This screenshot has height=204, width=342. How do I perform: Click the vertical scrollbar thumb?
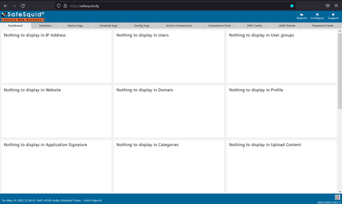pyautogui.click(x=340, y=71)
